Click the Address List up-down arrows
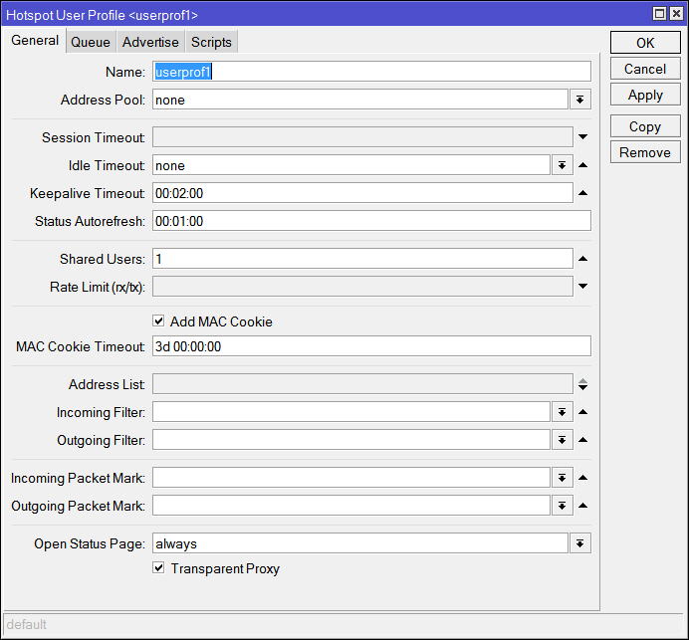This screenshot has width=689, height=640. tap(582, 384)
